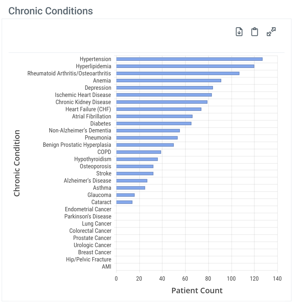Click the Patient Count axis title

tap(197, 290)
